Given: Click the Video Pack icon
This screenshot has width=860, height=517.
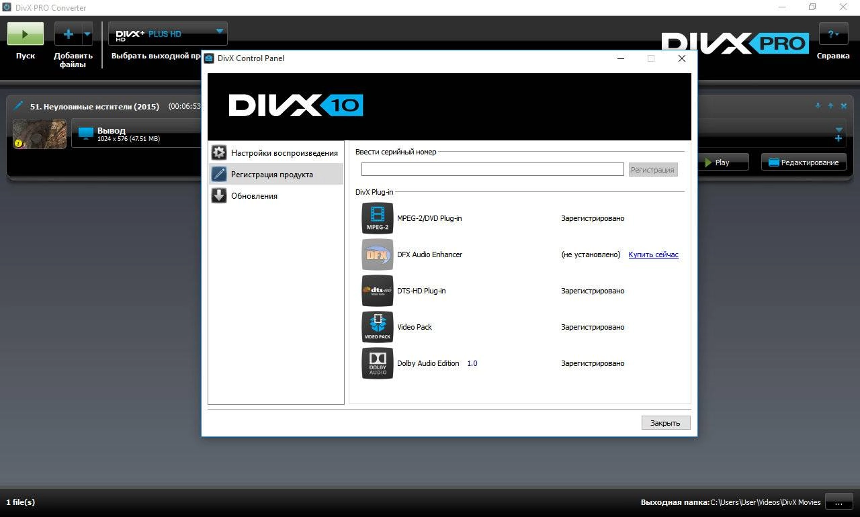Looking at the screenshot, I should [x=378, y=327].
